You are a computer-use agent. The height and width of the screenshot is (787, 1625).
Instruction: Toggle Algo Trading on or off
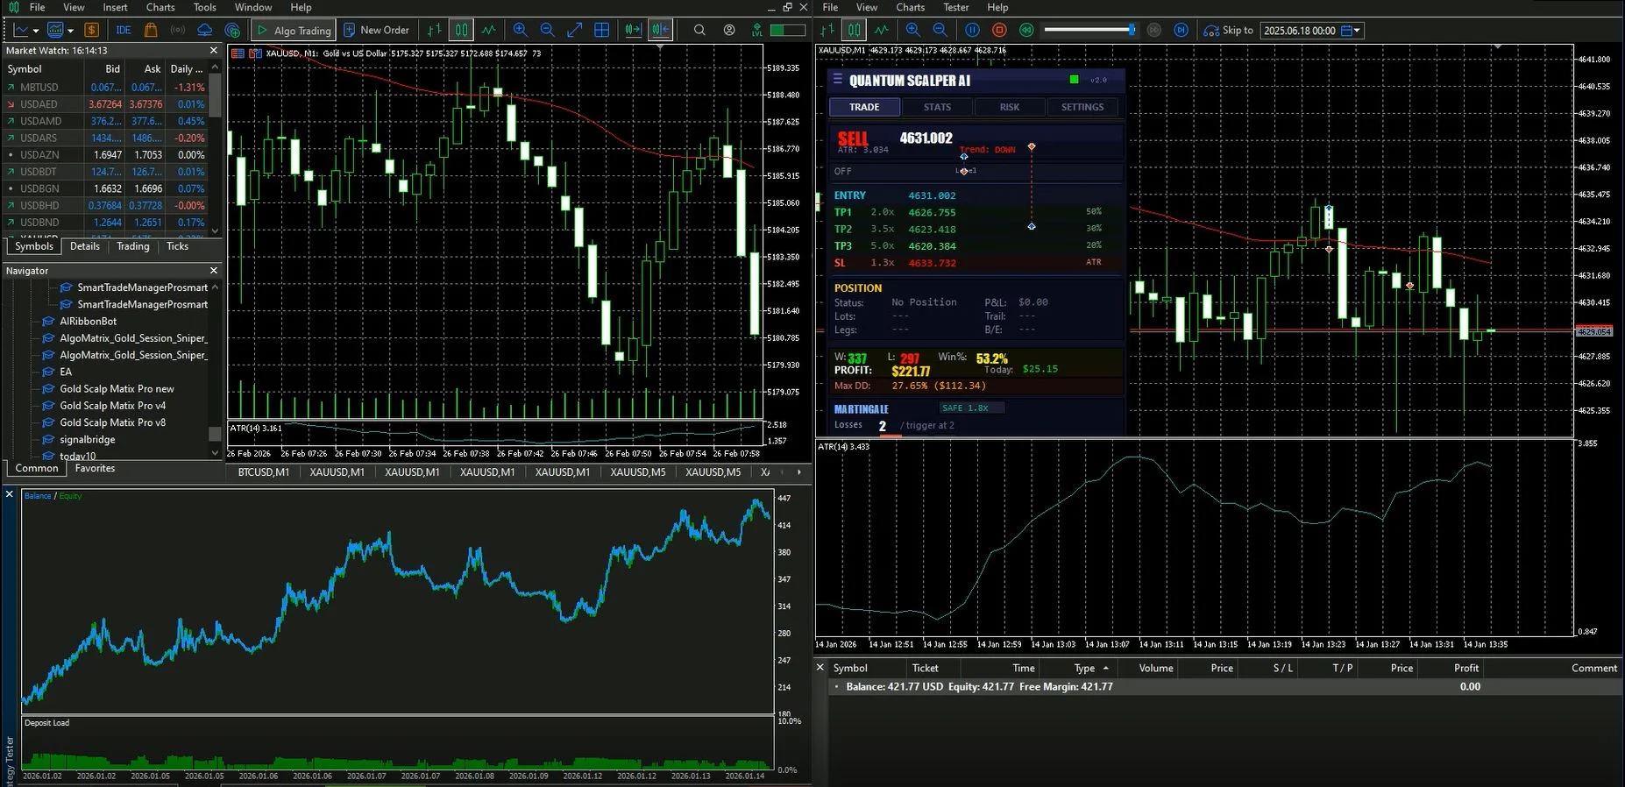click(294, 30)
